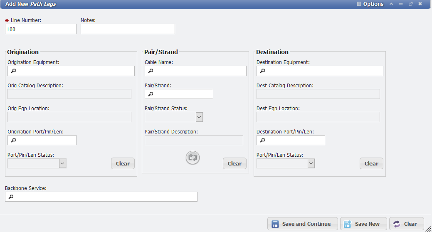
Task: Click the search icon in Destination Equipment
Action: 262,71
